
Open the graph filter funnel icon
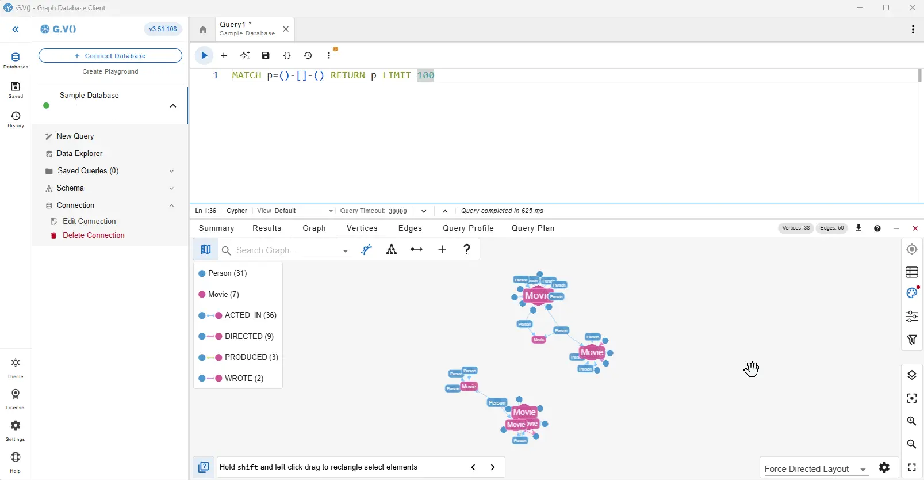pos(912,340)
